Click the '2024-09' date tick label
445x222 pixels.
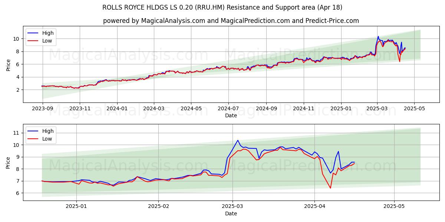click(266, 109)
